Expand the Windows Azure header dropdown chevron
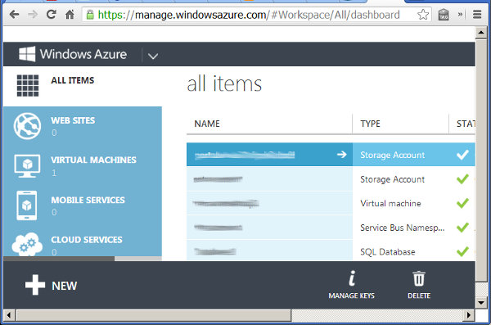Image resolution: width=491 pixels, height=325 pixels. [153, 56]
